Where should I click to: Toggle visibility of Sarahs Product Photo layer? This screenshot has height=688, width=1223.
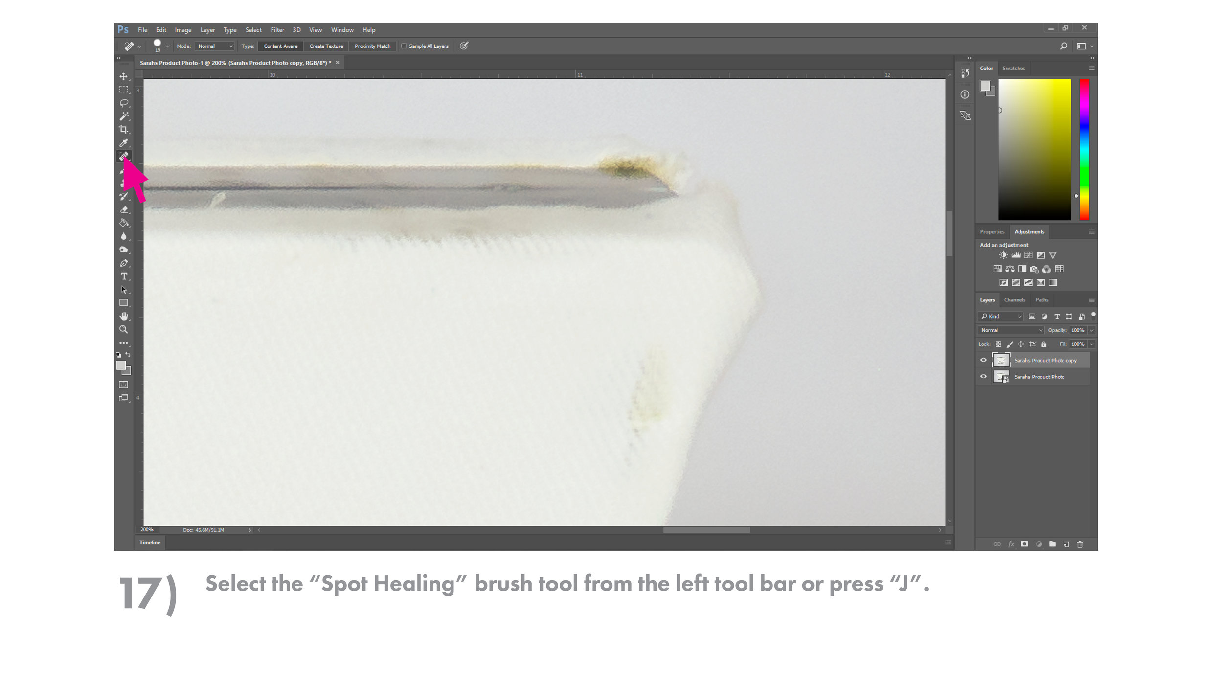pos(984,376)
